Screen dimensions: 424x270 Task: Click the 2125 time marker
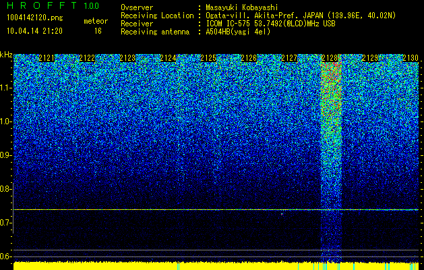(x=208, y=58)
